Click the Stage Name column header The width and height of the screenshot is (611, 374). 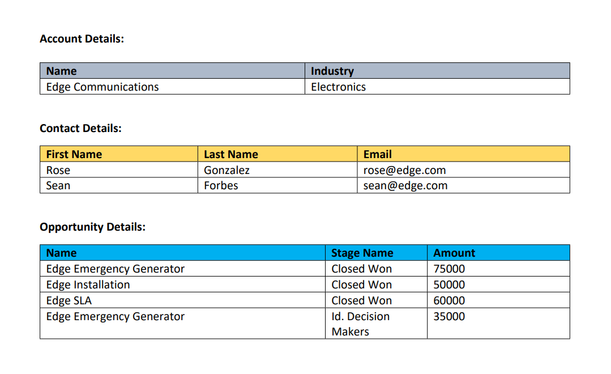click(376, 253)
